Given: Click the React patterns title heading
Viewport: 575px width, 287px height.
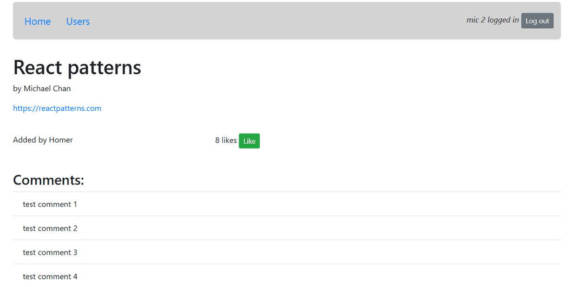Looking at the screenshot, I should coord(77,68).
